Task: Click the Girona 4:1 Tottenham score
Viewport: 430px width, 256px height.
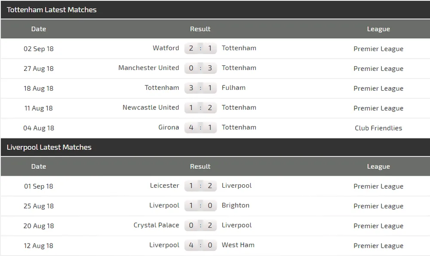Action: coord(200,127)
